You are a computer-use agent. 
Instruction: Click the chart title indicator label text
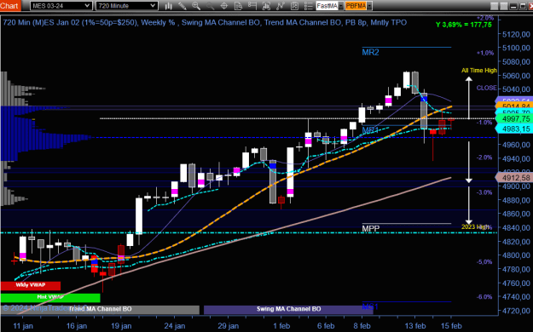[205, 23]
